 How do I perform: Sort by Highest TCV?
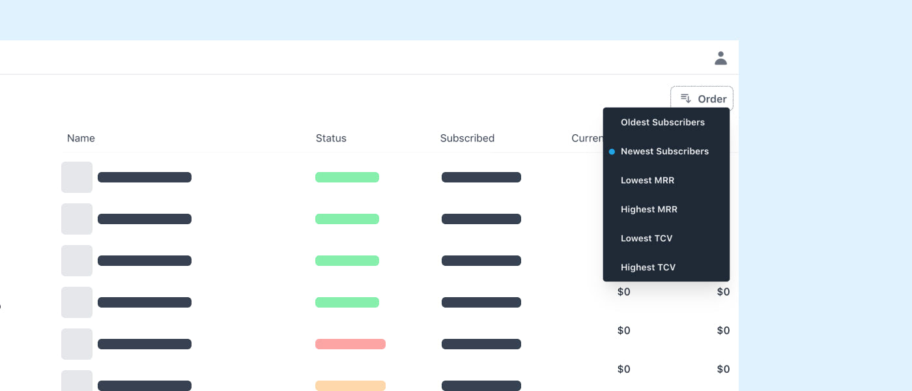coord(648,267)
